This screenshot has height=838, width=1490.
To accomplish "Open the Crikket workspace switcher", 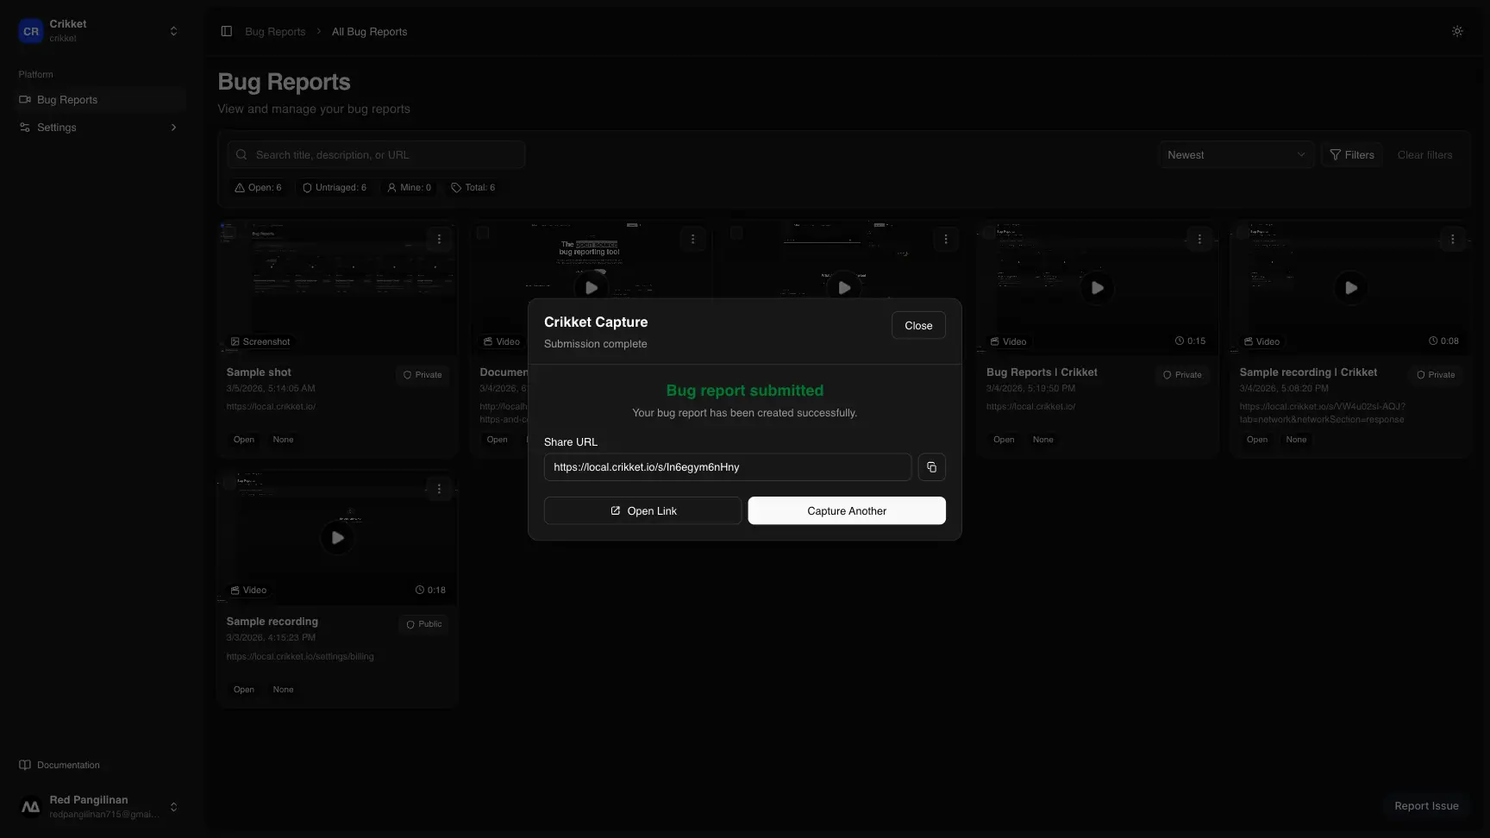I will coord(99,30).
